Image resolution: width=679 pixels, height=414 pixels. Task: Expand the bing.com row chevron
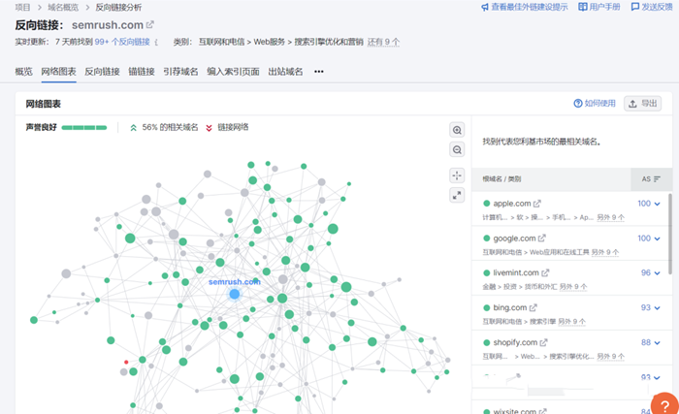[x=657, y=308]
